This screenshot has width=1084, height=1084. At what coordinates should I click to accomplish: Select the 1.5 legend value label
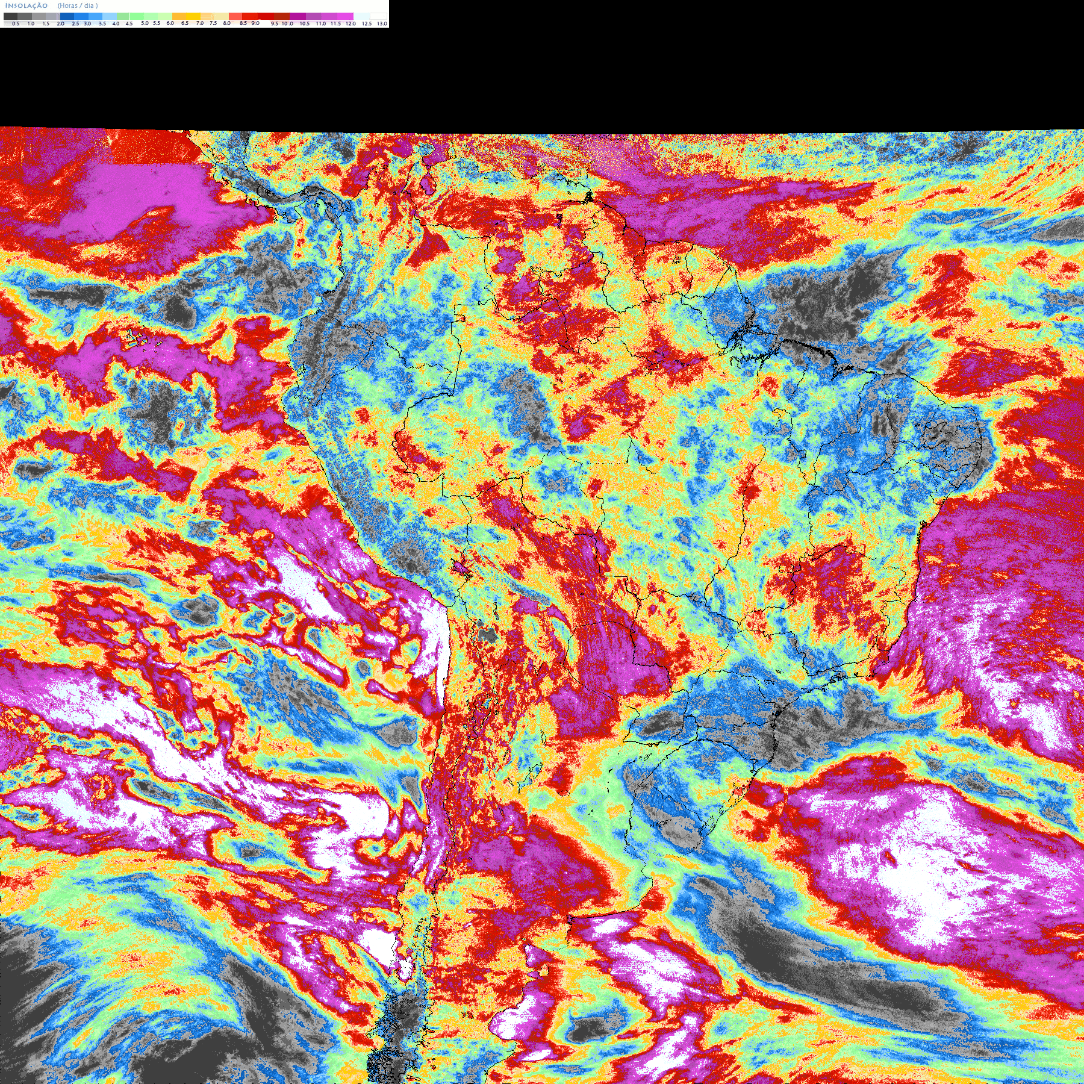click(x=46, y=23)
